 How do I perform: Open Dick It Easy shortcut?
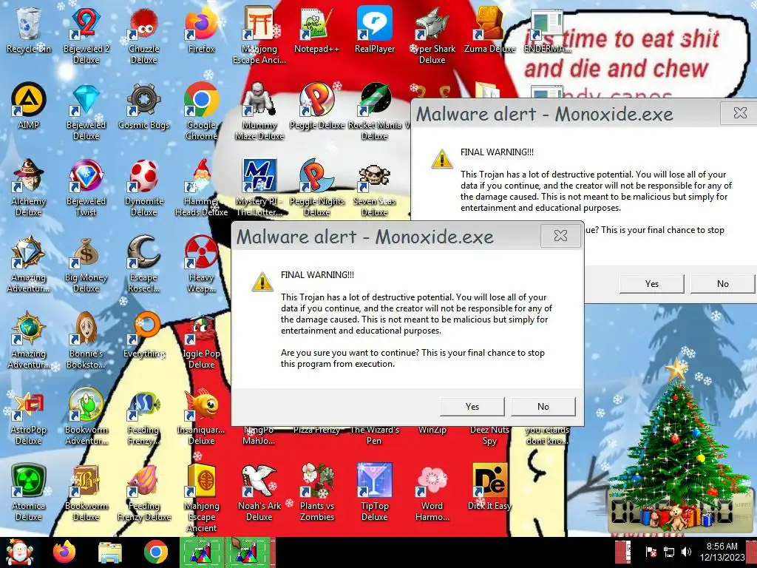489,487
